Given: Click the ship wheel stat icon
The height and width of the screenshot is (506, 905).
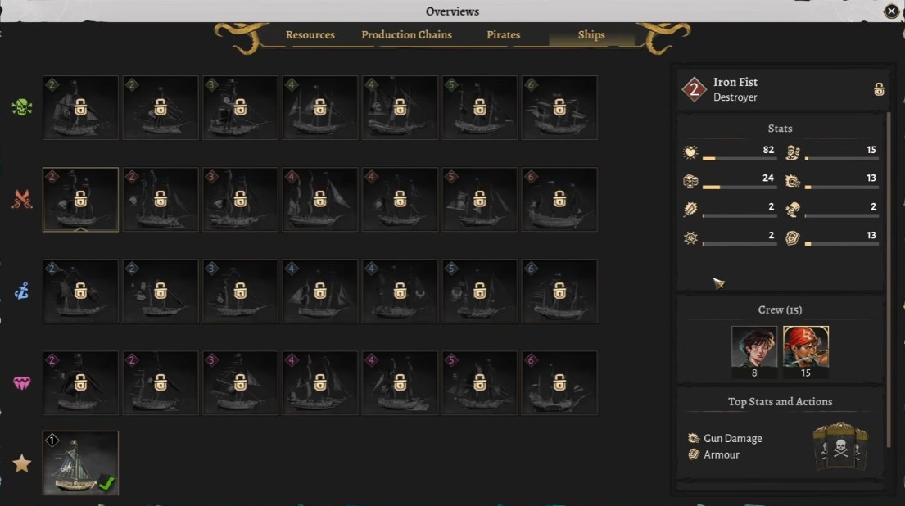Looking at the screenshot, I should [x=691, y=237].
